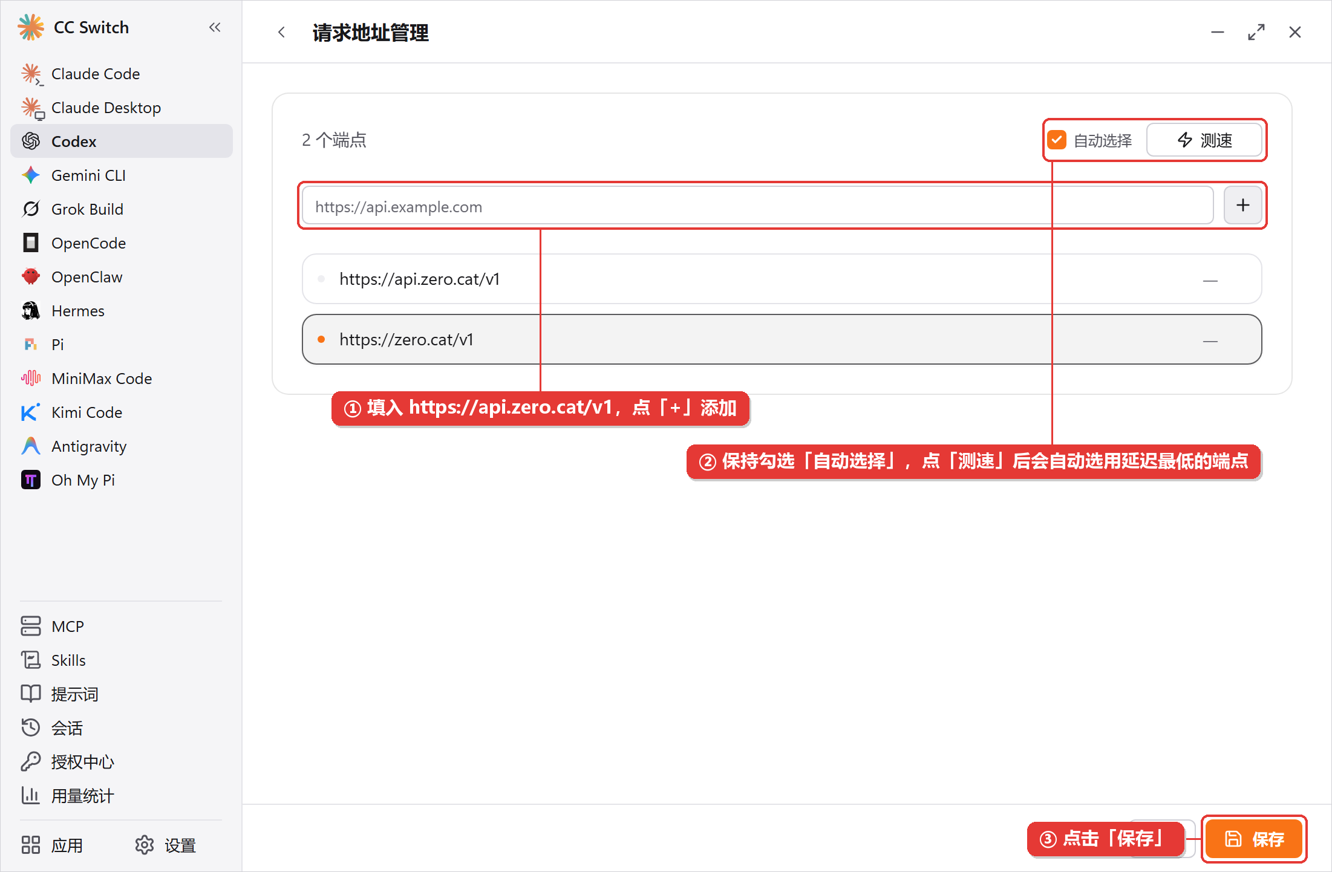The image size is (1332, 872).
Task: Toggle the 自动选择 checkbox
Action: (x=1057, y=140)
